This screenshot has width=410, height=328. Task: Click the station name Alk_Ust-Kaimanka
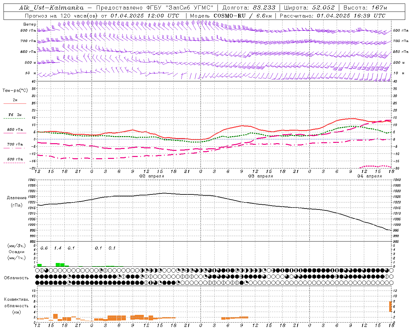point(51,8)
